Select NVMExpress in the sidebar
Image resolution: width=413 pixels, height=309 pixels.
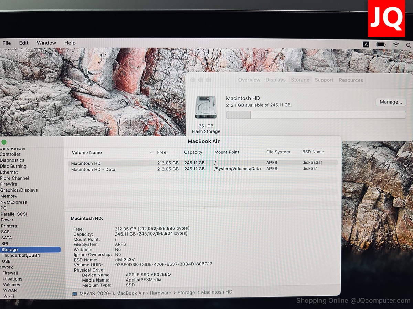[x=13, y=202]
